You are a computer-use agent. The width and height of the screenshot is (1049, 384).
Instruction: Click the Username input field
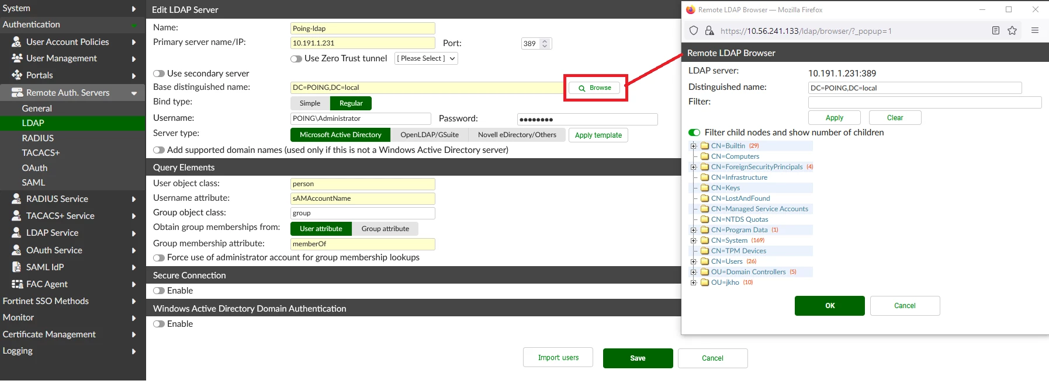[361, 119]
